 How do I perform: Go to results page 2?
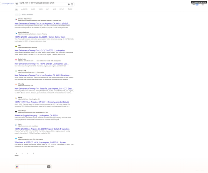[22, 153]
